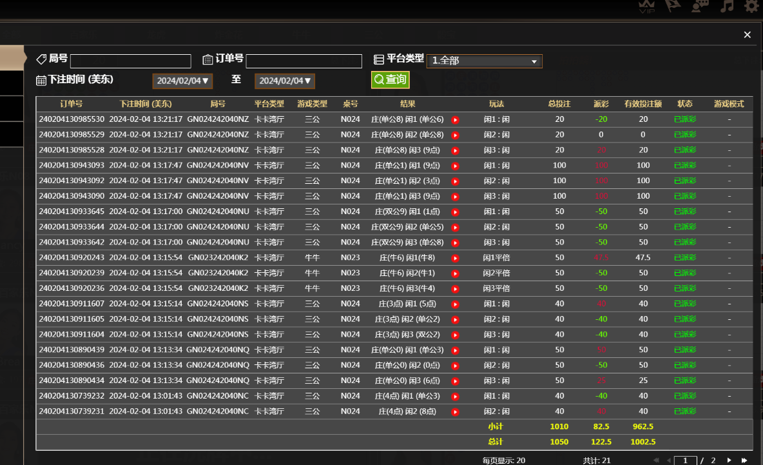
Task: Click the subtotal payout value 82.5
Action: pyautogui.click(x=601, y=426)
